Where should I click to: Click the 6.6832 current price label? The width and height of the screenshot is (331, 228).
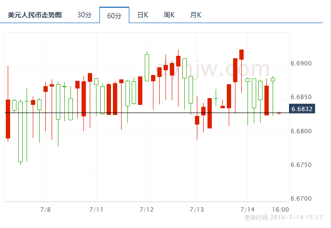[x=302, y=109]
